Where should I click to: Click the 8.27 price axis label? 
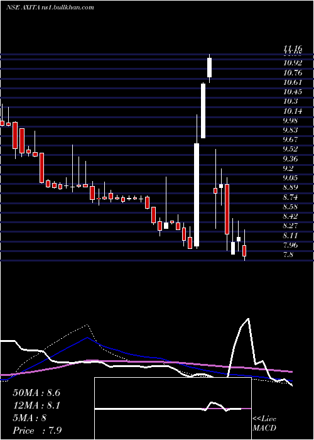(291, 226)
